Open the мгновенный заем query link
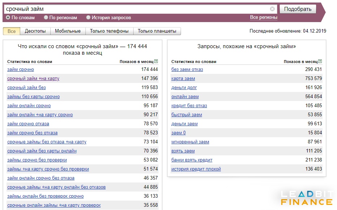The image size is (337, 210). point(190,142)
